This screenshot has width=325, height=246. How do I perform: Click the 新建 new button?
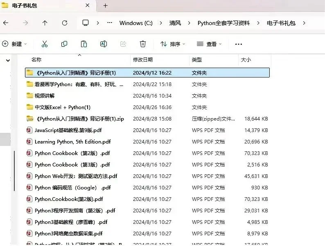pyautogui.click(x=14, y=44)
